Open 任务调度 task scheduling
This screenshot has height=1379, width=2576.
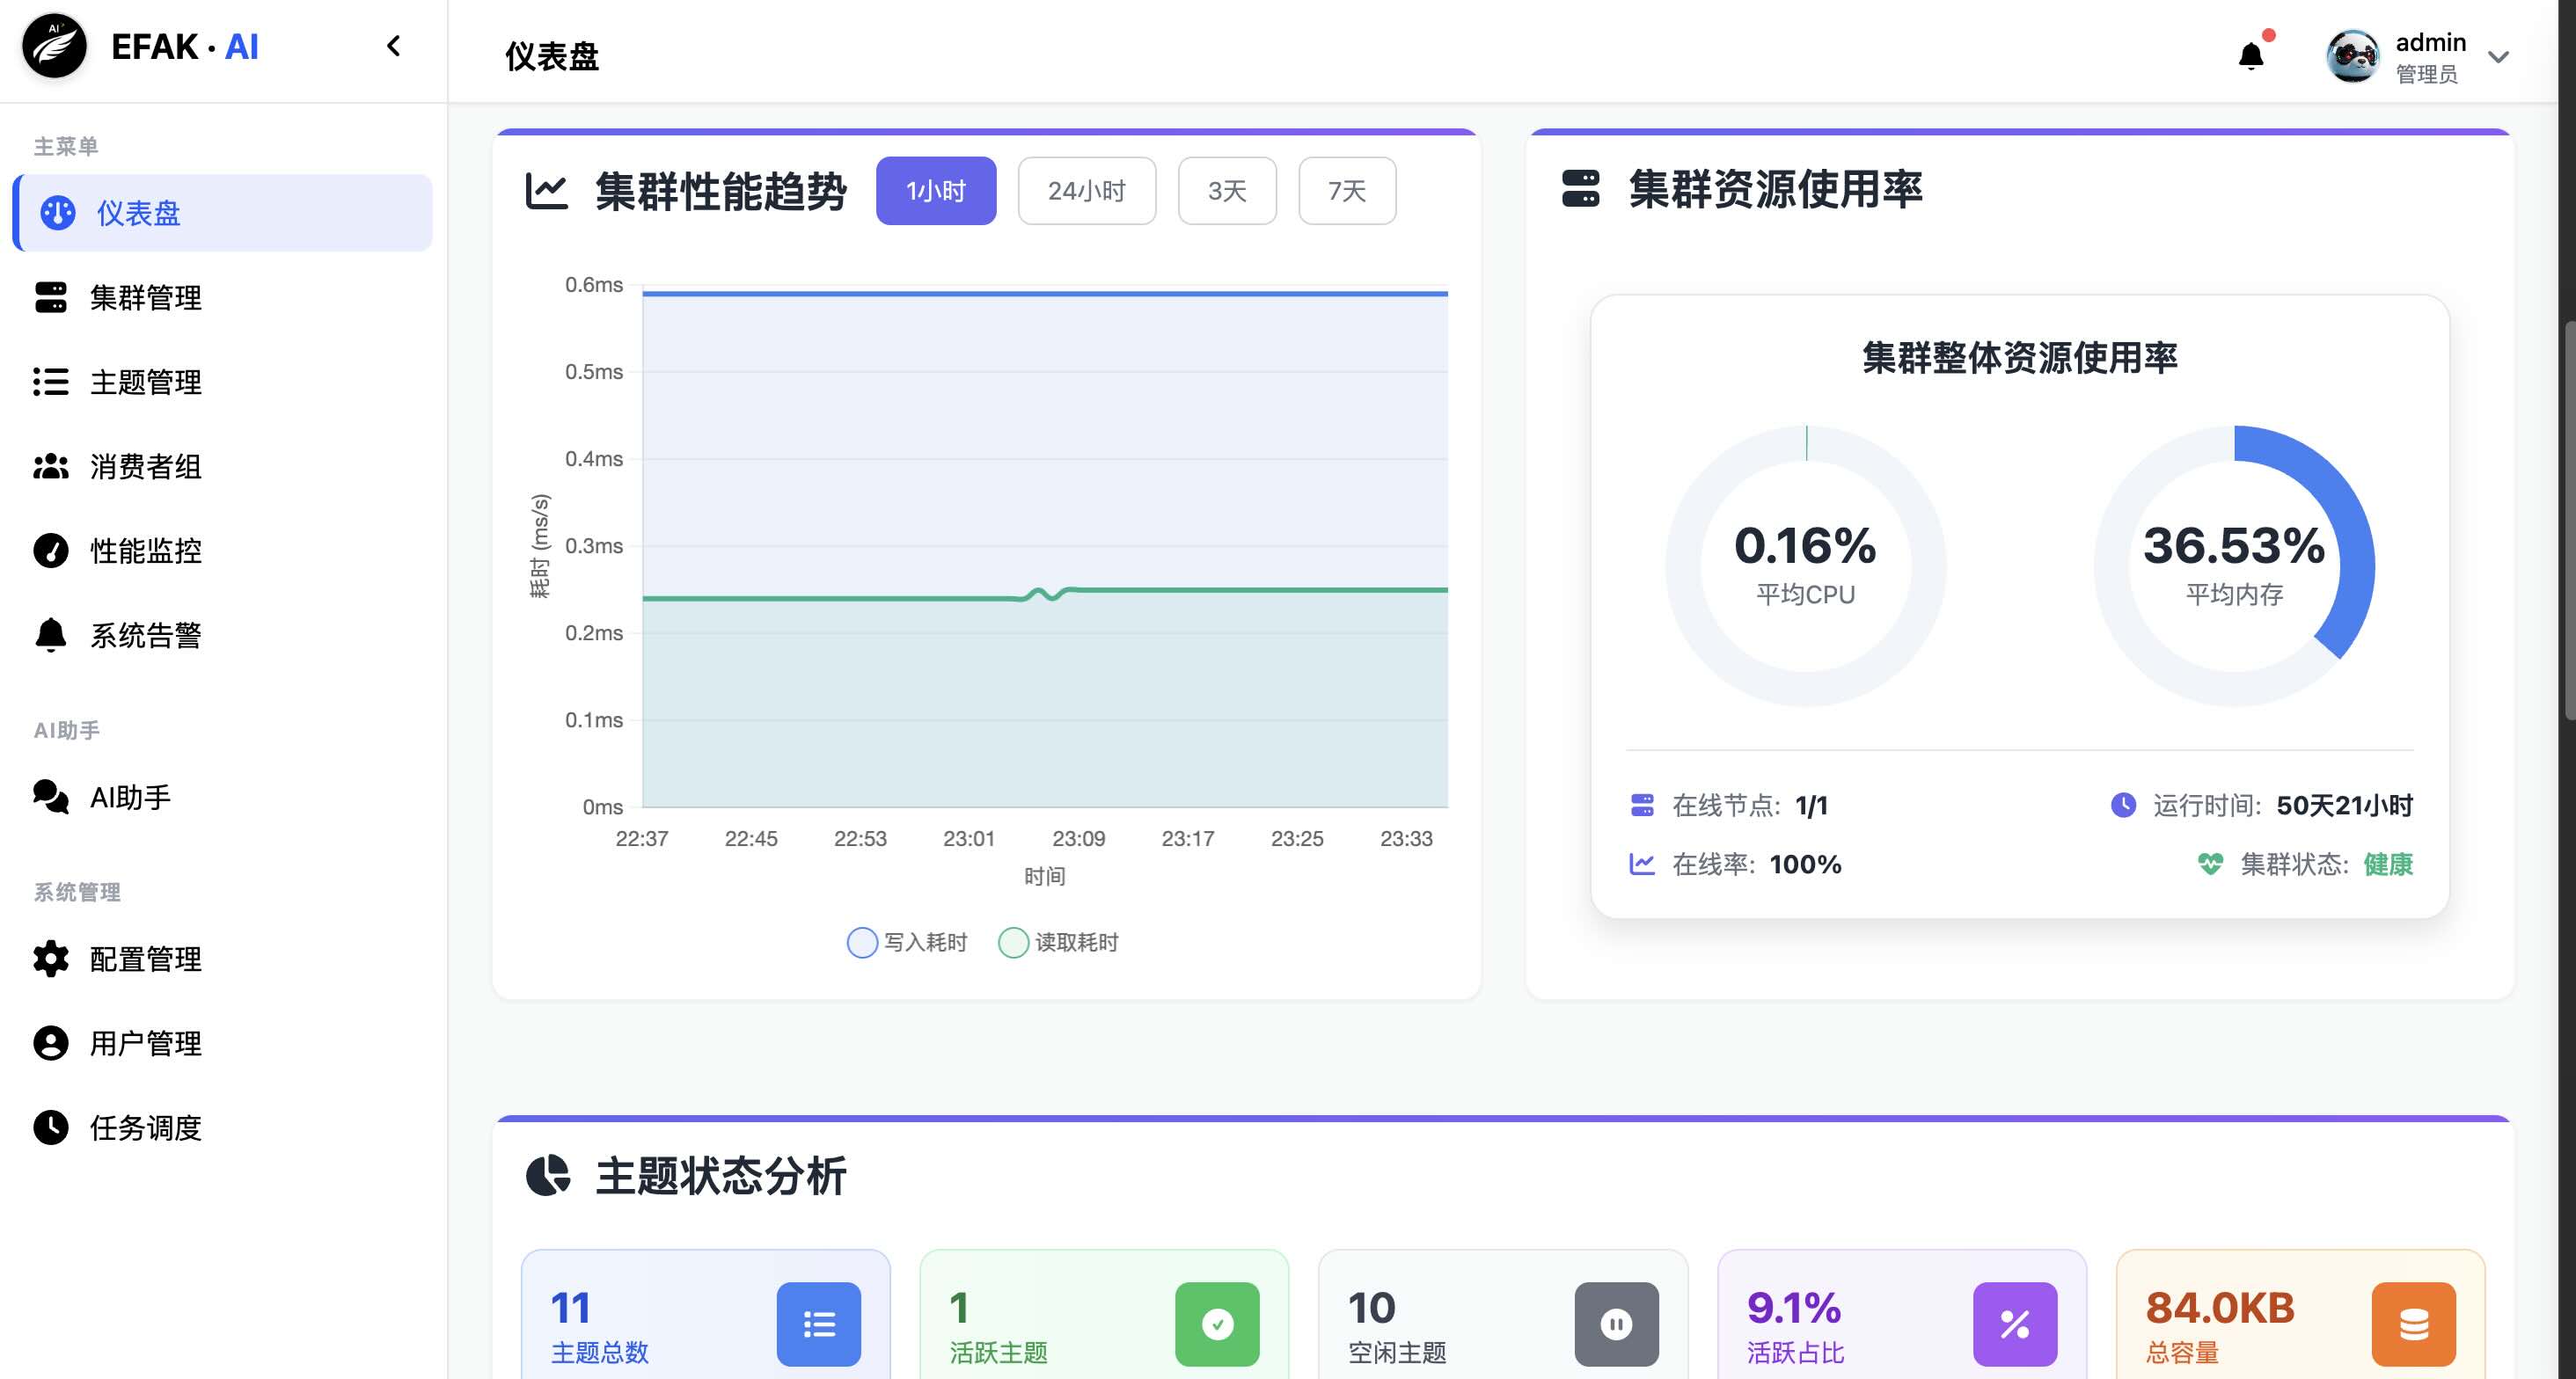(x=146, y=1127)
